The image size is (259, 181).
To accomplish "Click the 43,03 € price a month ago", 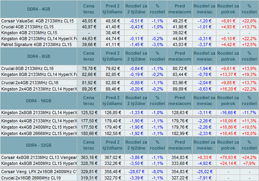I will [180, 45].
